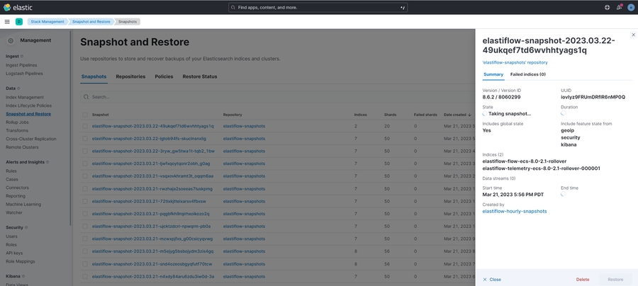This screenshot has width=638, height=286.
Task: Open Index Management in the sidebar
Action: [x=25, y=97]
